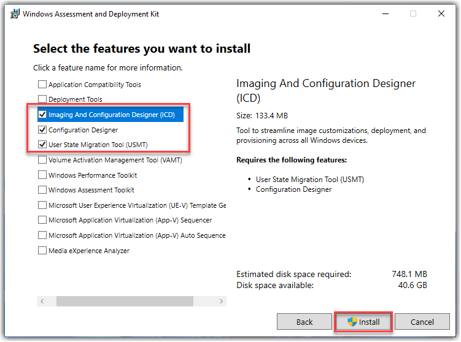Select the Media eXperience Analyzer feature name
Viewport: 461px width, 342px height.
(89, 251)
